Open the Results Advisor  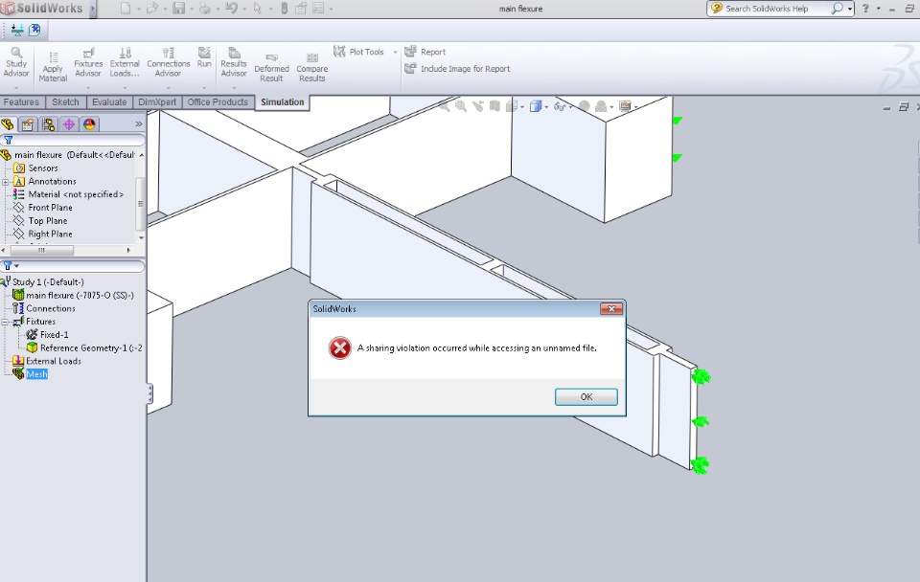point(234,63)
